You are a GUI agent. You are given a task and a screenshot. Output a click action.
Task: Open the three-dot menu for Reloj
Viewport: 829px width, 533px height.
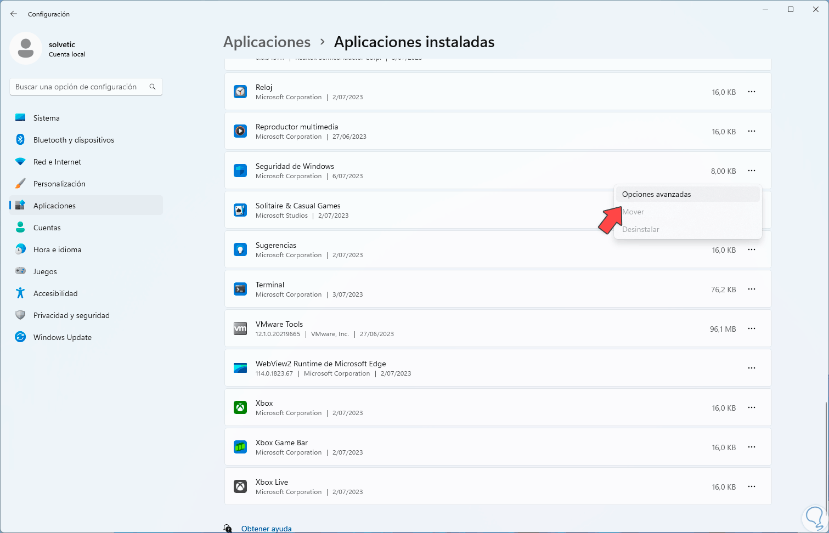click(752, 92)
